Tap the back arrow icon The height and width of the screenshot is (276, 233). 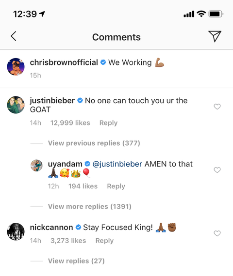point(14,36)
